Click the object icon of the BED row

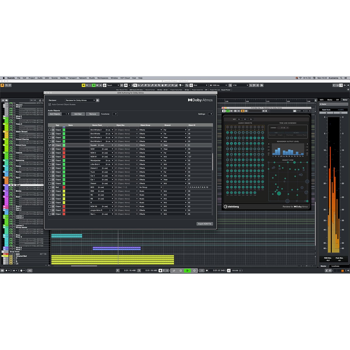(x=53, y=187)
